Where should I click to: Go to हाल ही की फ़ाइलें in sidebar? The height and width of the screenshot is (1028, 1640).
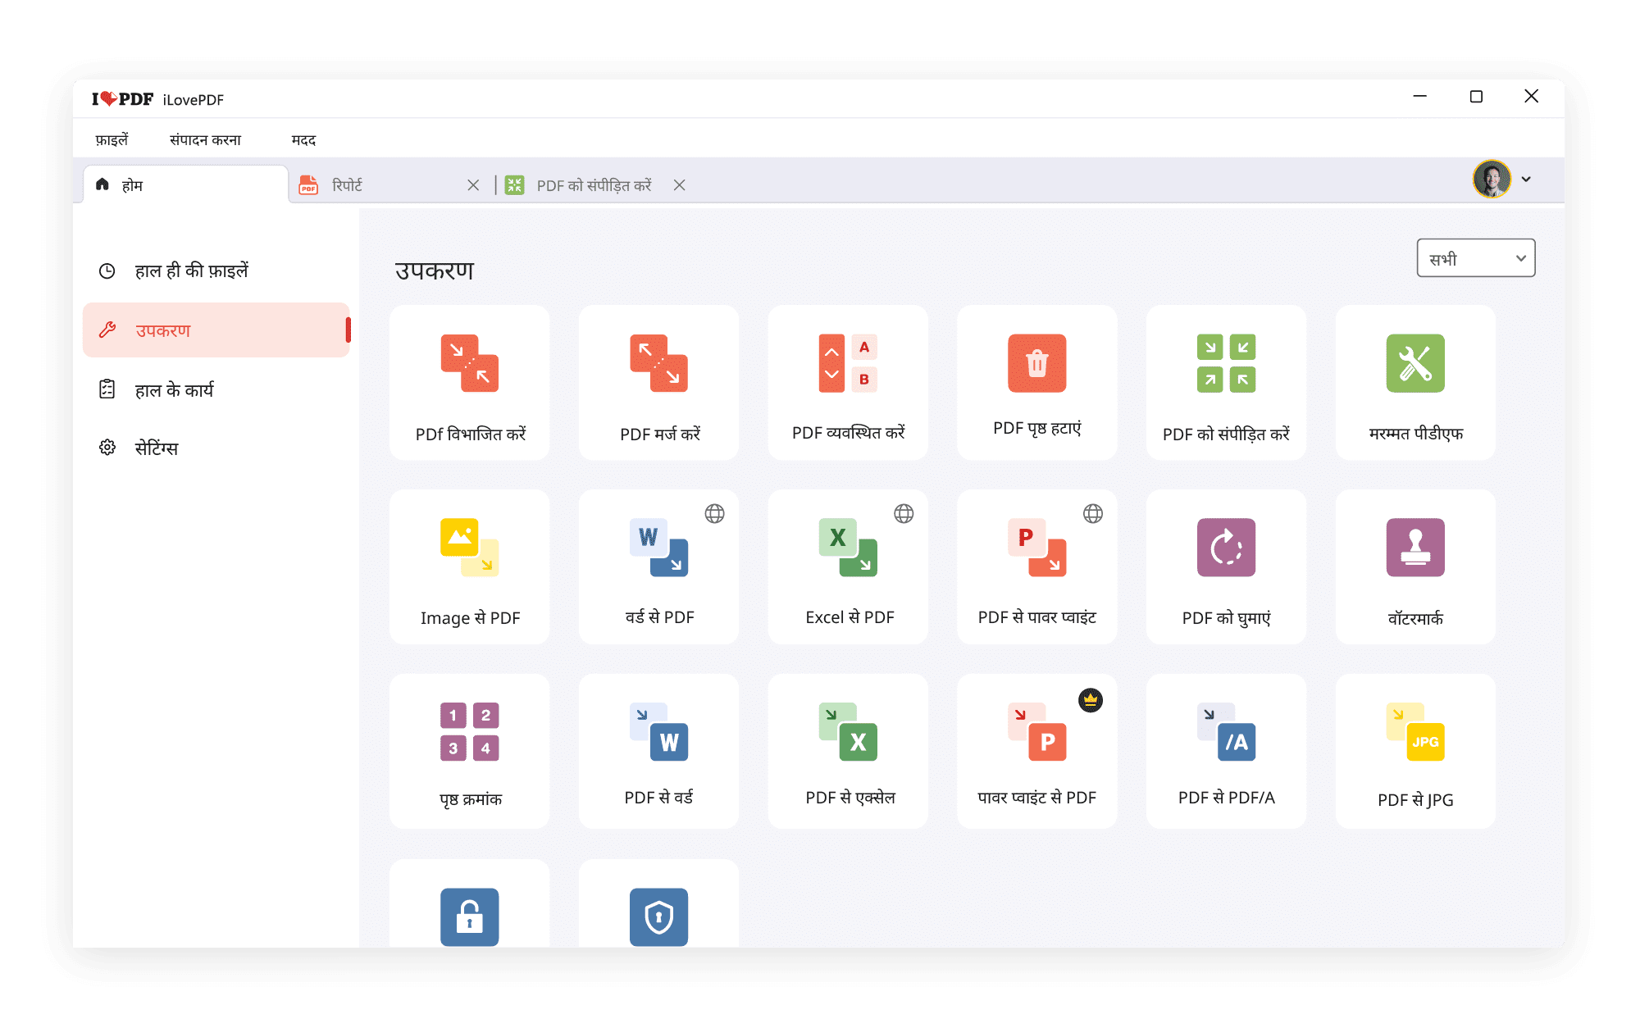click(x=191, y=271)
